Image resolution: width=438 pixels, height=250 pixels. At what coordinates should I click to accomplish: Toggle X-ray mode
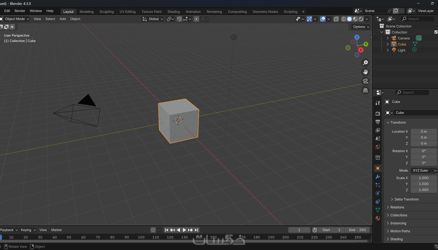click(x=336, y=19)
